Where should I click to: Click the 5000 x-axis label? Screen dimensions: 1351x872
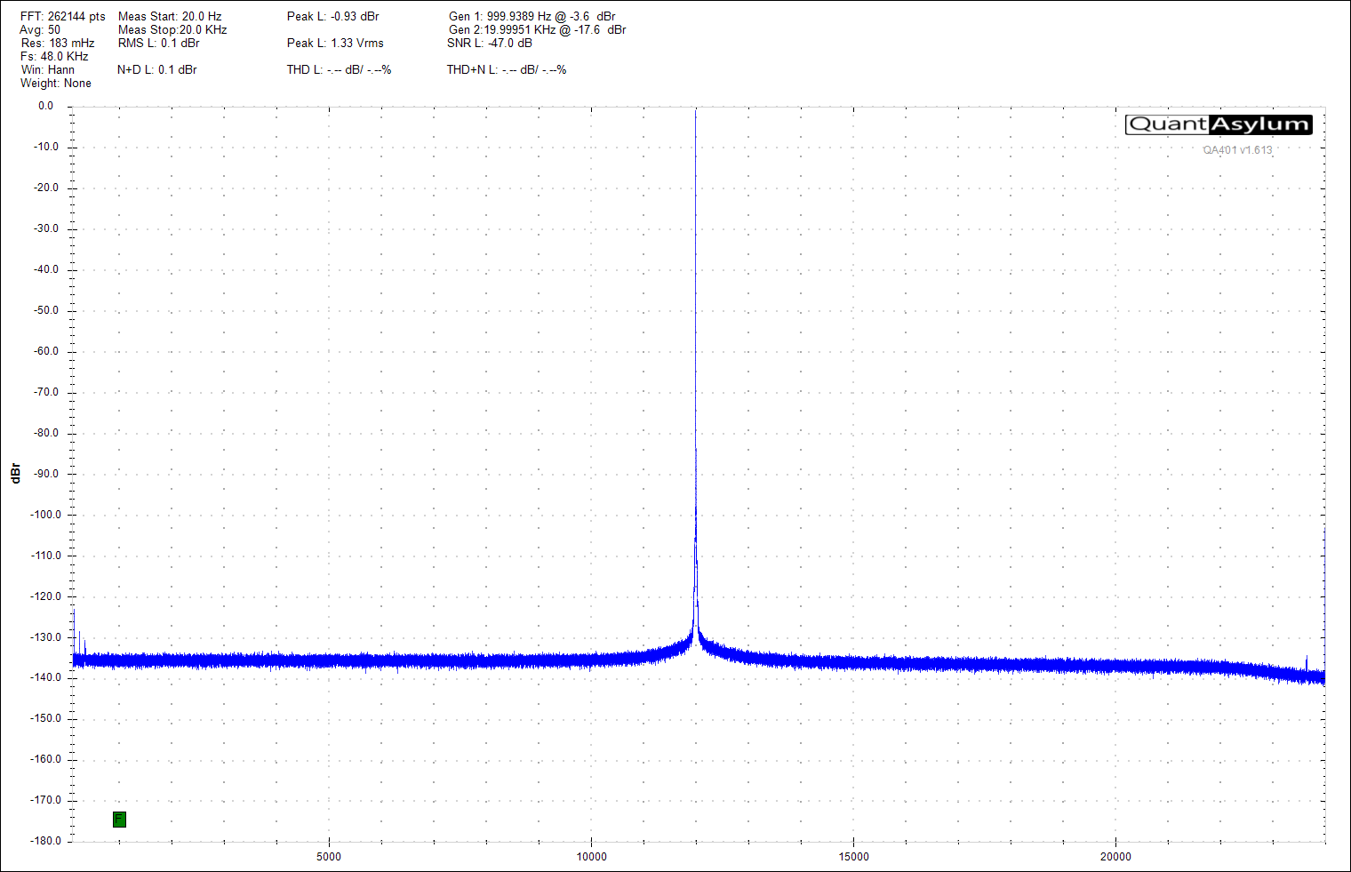pos(329,857)
